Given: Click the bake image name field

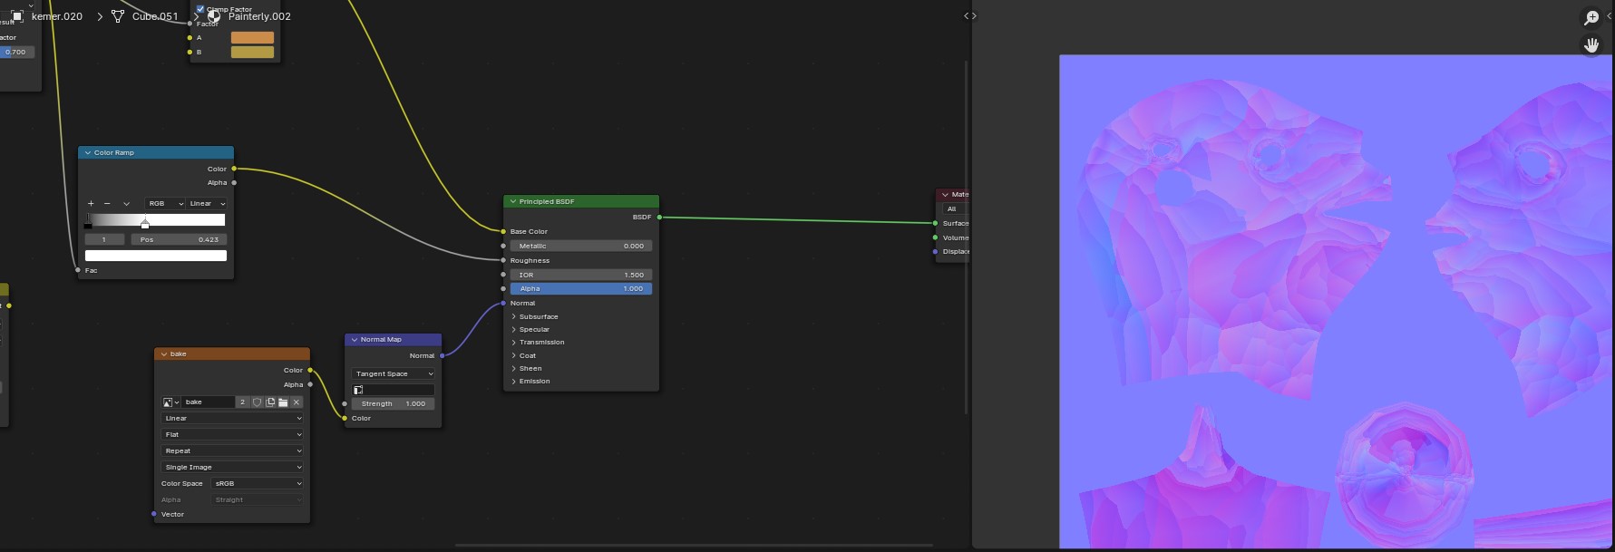Looking at the screenshot, I should point(208,402).
